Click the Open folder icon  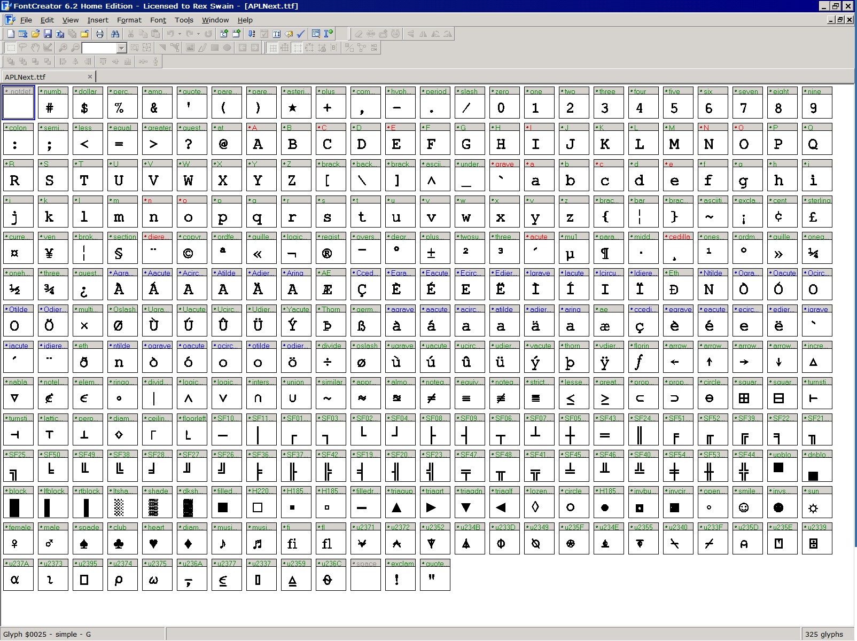[x=35, y=34]
